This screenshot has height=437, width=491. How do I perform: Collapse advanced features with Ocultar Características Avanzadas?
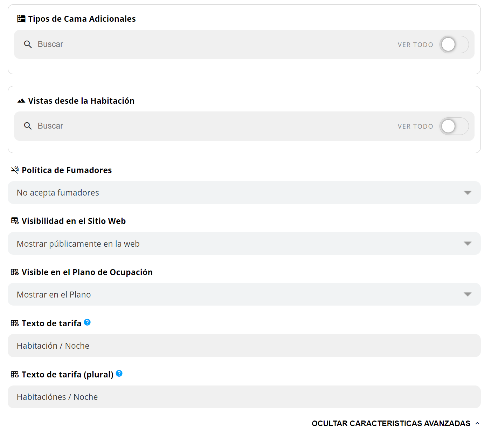coord(395,423)
